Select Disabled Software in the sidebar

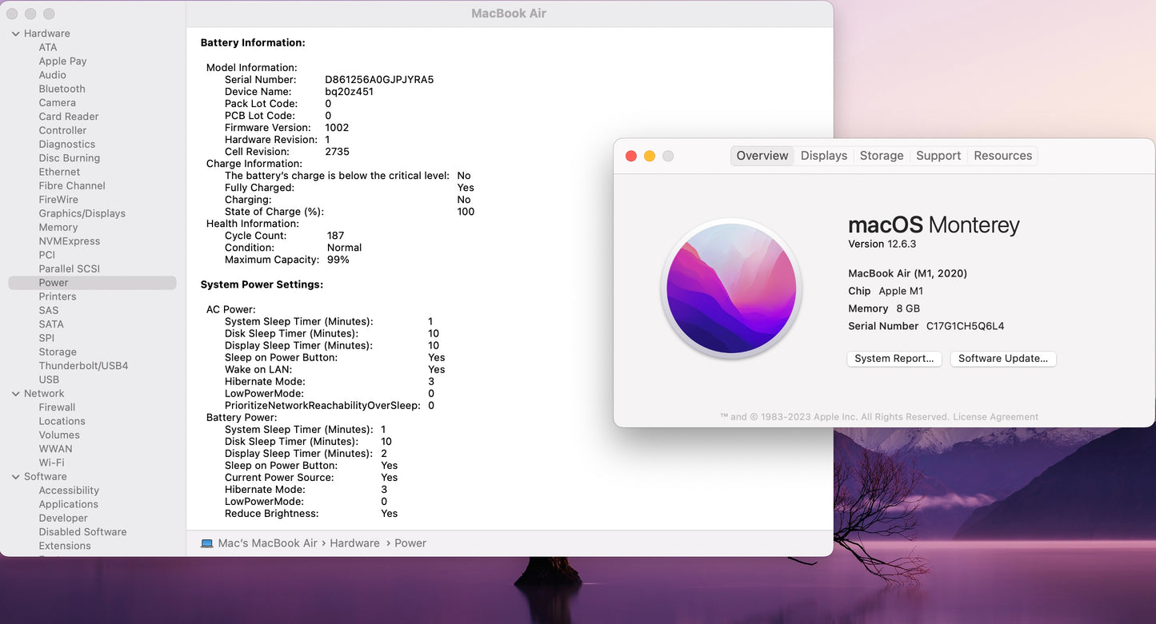point(82,532)
